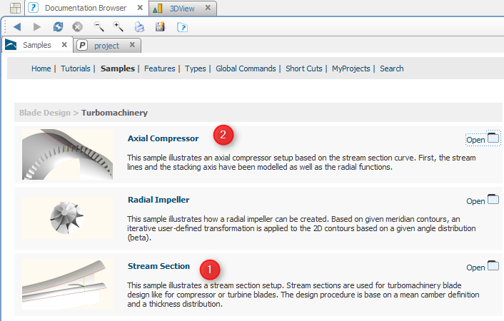Click the Stream Section title
This screenshot has width=504, height=321.
[x=158, y=266]
